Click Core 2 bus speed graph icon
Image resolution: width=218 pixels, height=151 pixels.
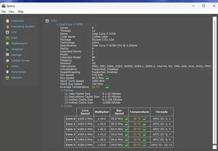[126, 129]
